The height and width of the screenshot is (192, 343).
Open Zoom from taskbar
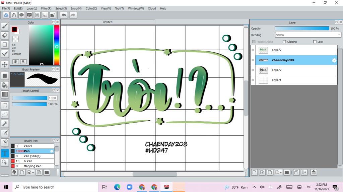click(130, 187)
